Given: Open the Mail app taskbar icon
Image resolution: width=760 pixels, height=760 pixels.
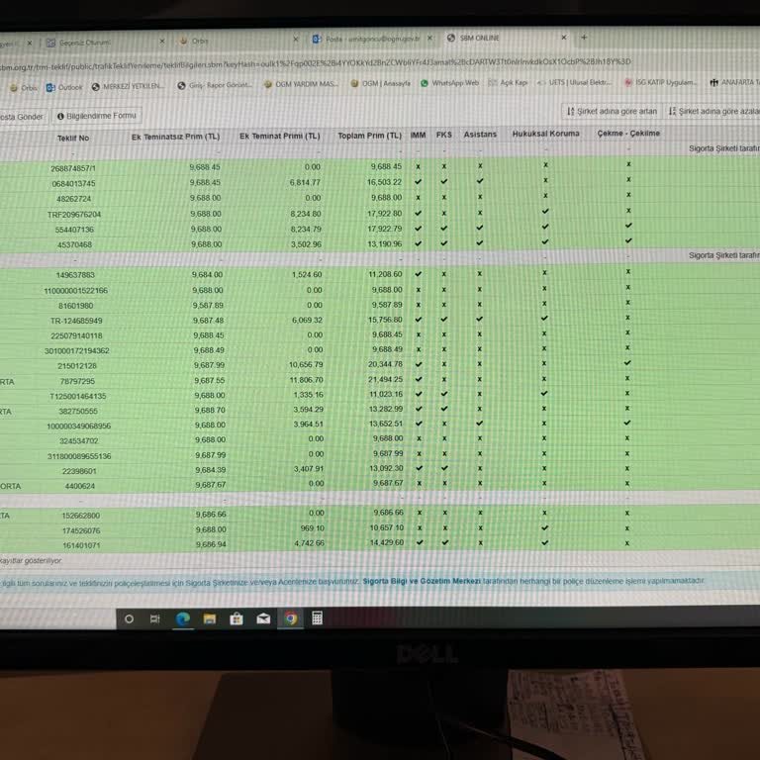Looking at the screenshot, I should (x=263, y=618).
